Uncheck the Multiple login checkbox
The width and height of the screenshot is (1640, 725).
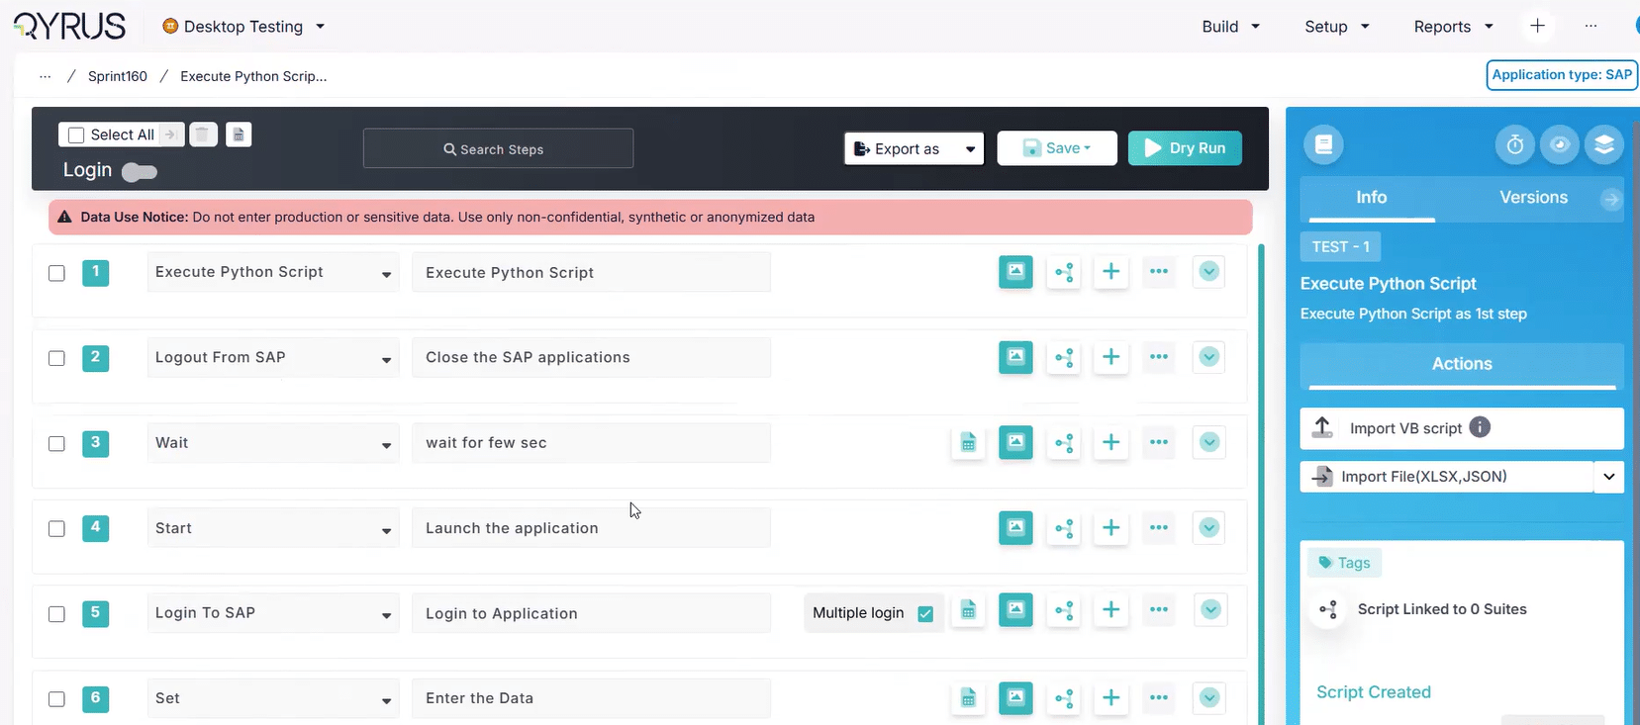(x=925, y=613)
